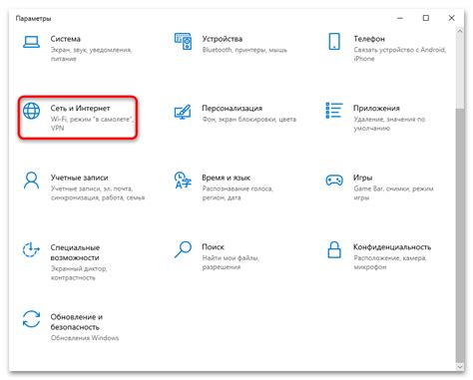473x380 pixels.
Task: Click 'Расположение, камера, микрофон' description
Action: pos(390,262)
